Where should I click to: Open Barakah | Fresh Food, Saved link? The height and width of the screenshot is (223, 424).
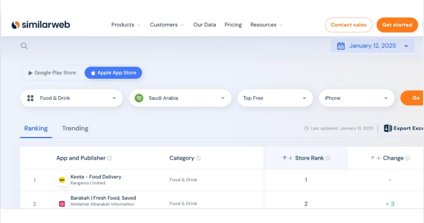(x=103, y=198)
